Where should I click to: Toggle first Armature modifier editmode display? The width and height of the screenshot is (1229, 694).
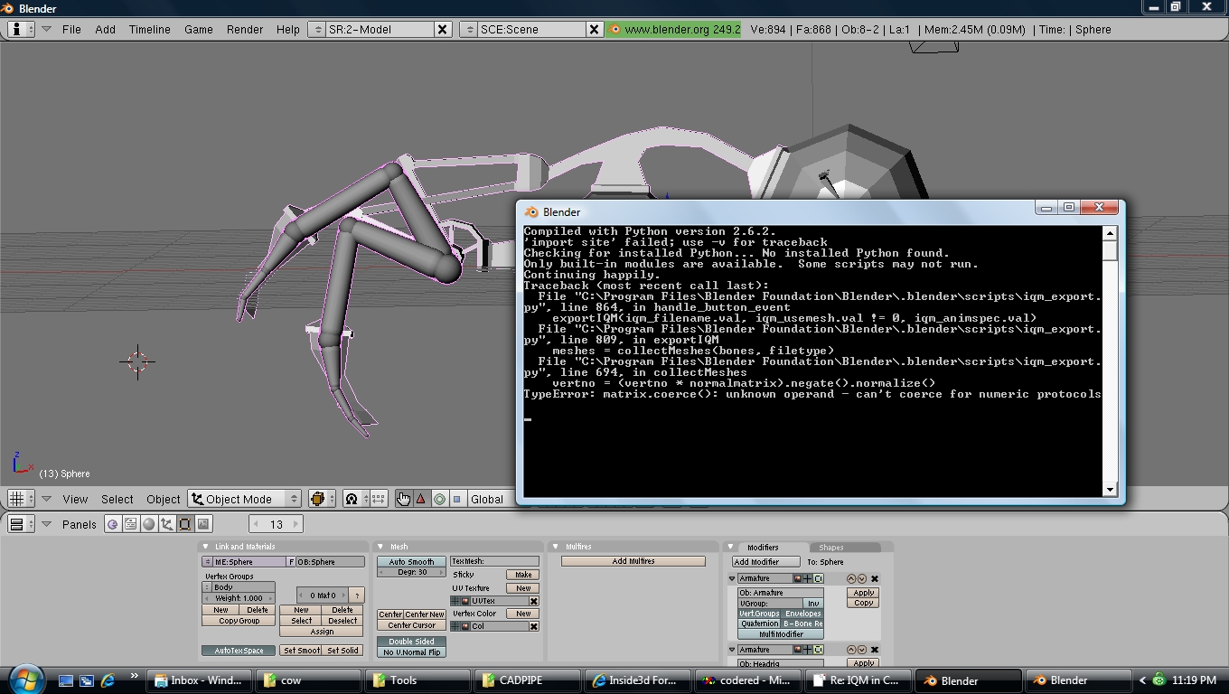(x=818, y=578)
